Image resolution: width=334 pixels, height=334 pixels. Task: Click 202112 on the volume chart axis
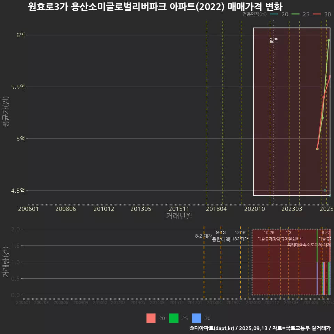click(x=272, y=302)
